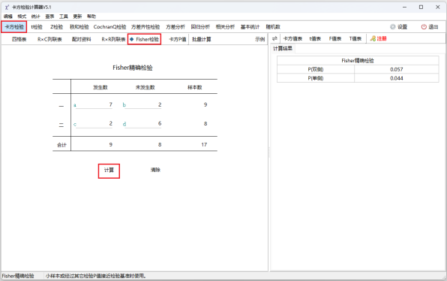Click the 合计 row label
The image size is (447, 281).
(61, 145)
